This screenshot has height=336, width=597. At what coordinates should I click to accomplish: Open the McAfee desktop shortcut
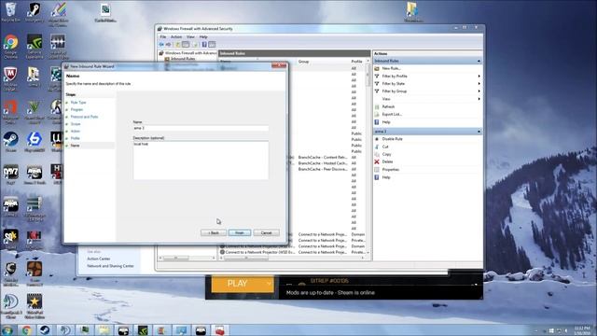(x=10, y=78)
